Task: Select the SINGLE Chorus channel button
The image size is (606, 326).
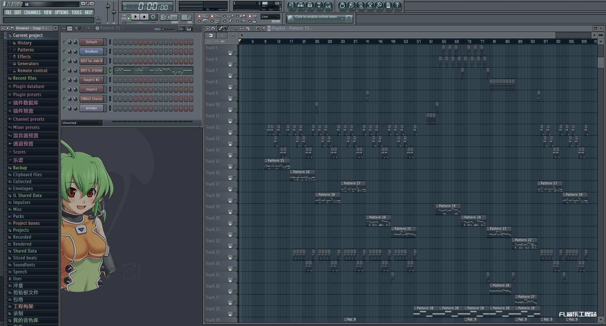Action: click(x=92, y=99)
